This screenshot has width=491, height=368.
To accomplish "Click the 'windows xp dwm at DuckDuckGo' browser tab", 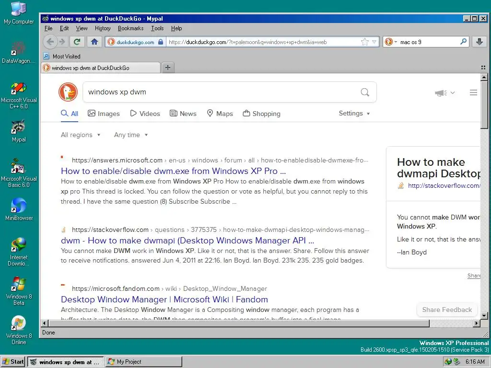I will 100,68.
